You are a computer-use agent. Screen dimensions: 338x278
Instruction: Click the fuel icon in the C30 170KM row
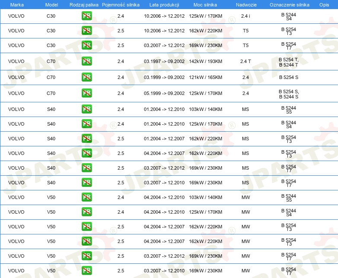tap(86, 16)
